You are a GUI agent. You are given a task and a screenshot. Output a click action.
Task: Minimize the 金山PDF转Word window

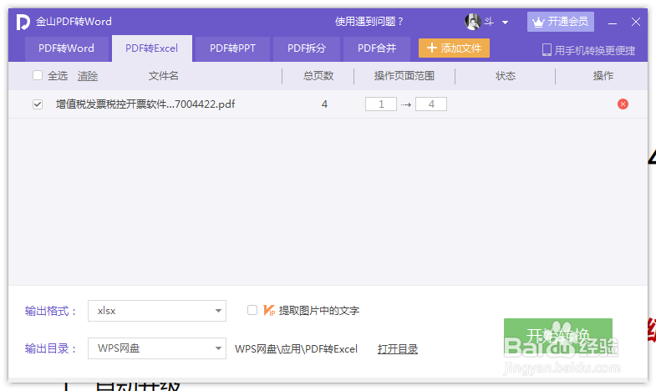coord(613,23)
